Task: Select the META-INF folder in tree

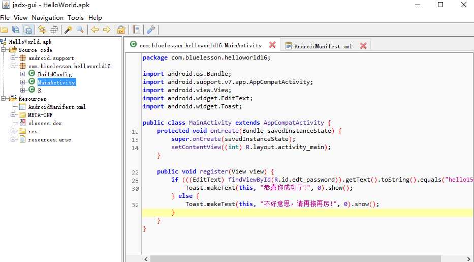Action: pos(40,115)
